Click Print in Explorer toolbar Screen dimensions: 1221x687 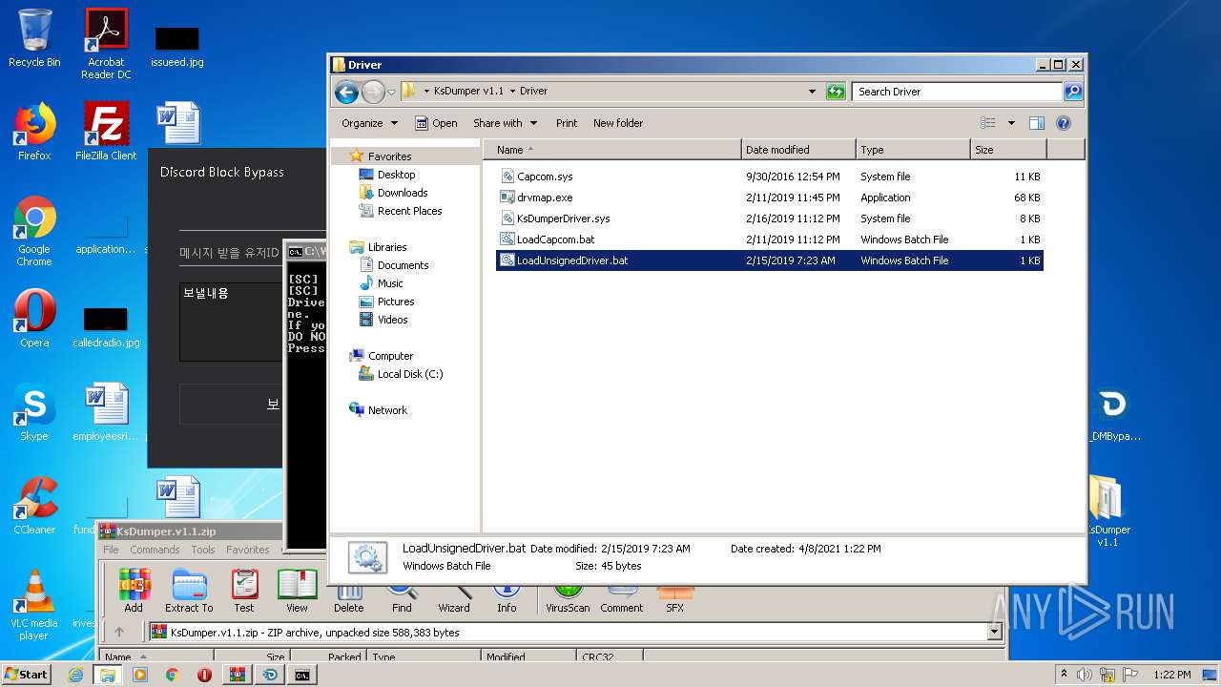pyautogui.click(x=567, y=123)
